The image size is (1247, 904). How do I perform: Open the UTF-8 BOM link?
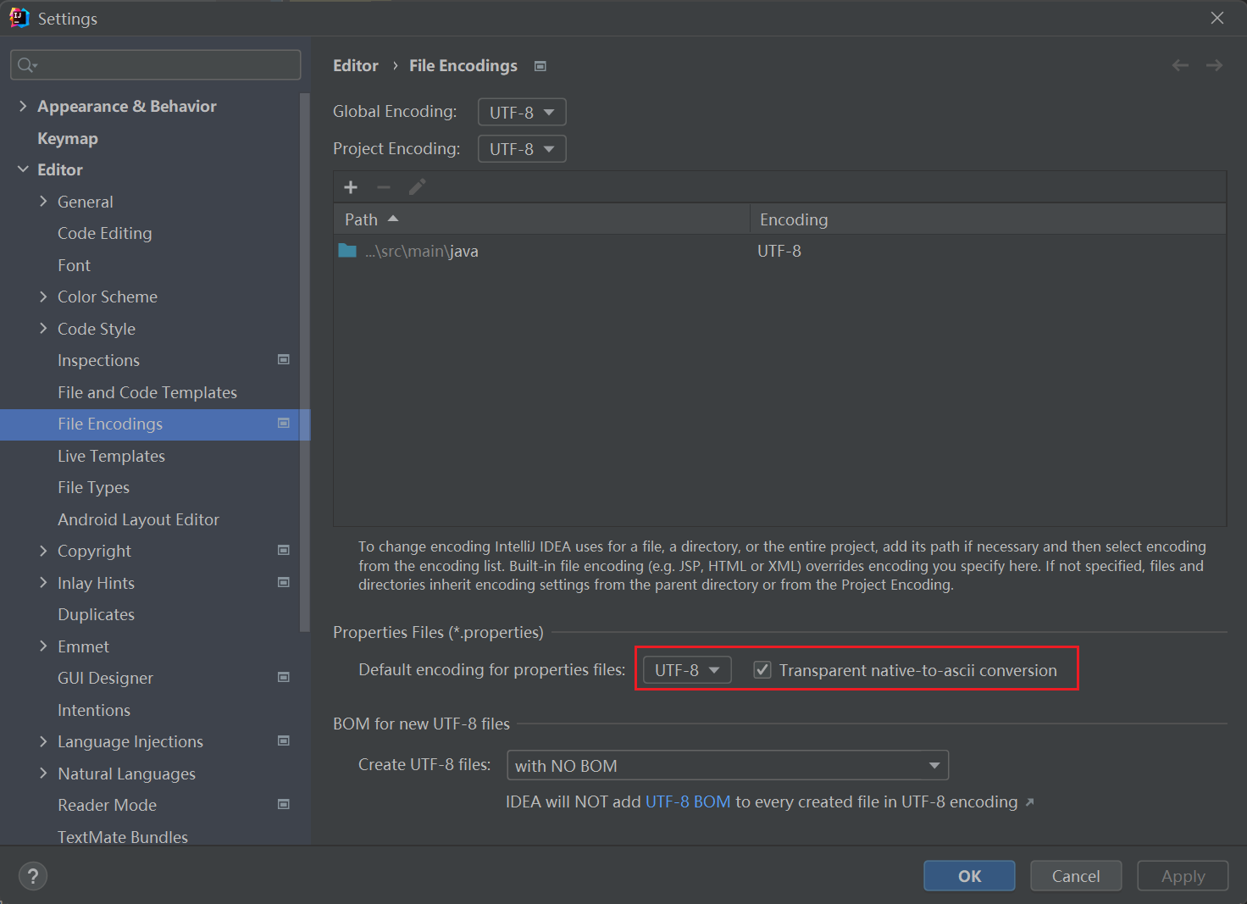click(688, 801)
